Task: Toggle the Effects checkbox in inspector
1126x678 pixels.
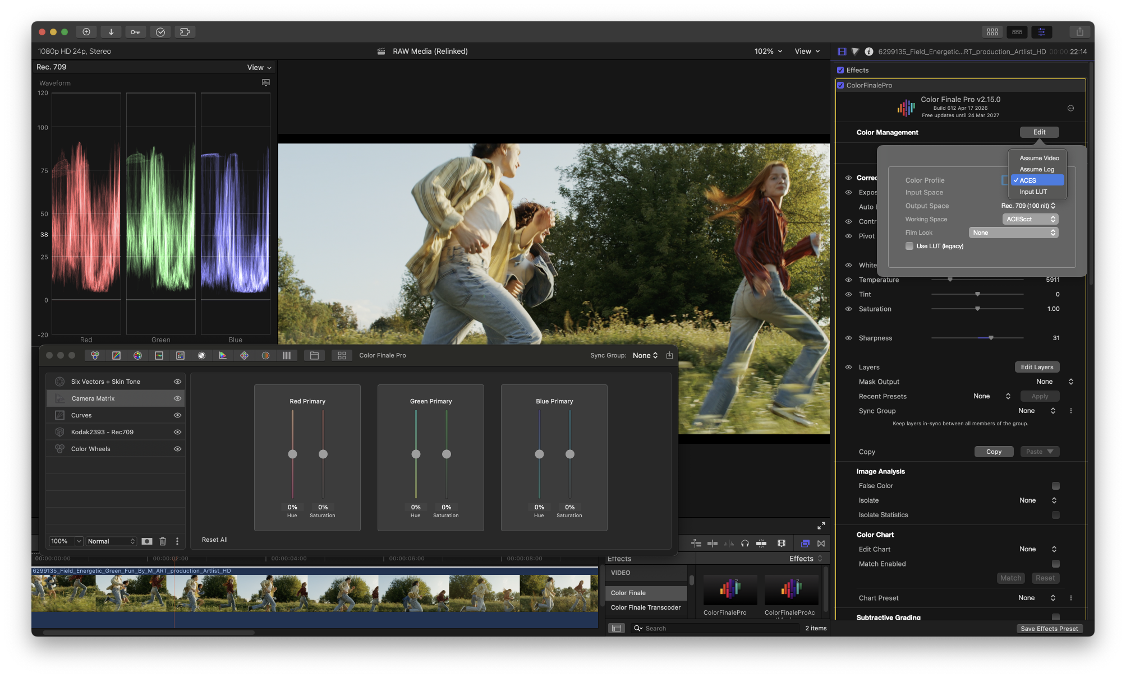Action: pyautogui.click(x=840, y=71)
